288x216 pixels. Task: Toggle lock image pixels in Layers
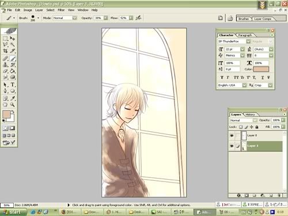coord(247,127)
